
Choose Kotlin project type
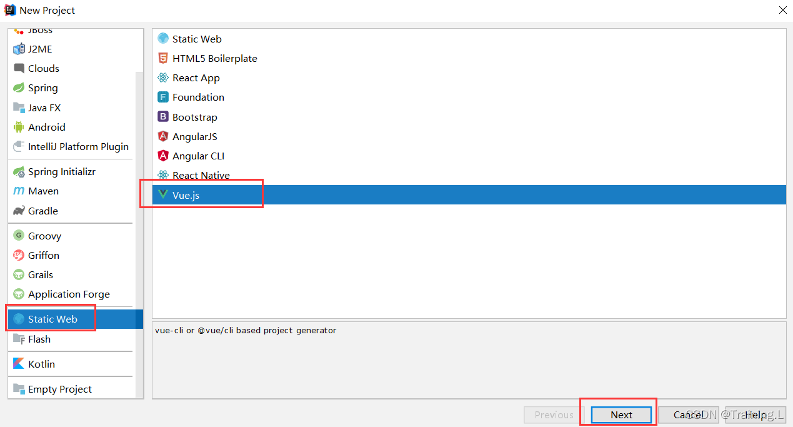[42, 364]
